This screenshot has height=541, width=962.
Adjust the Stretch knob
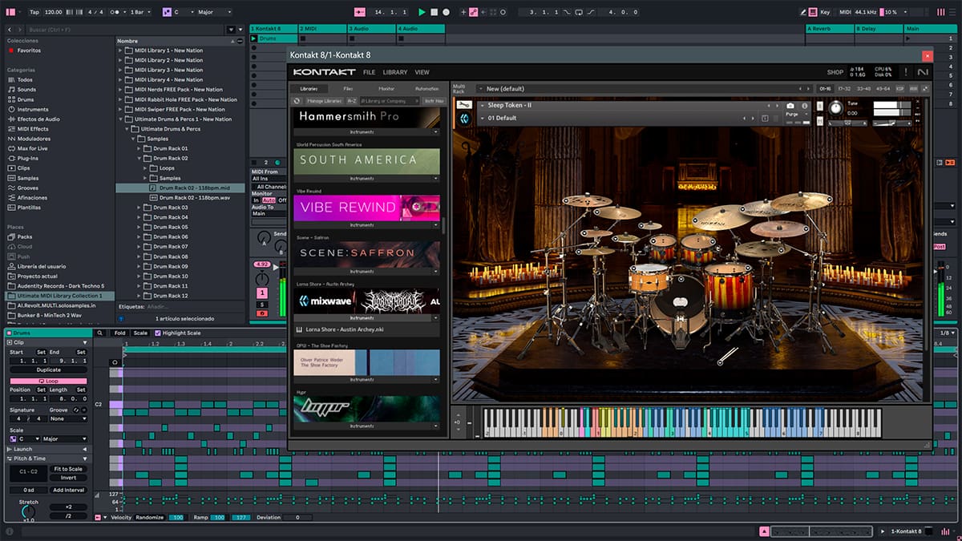tap(28, 511)
